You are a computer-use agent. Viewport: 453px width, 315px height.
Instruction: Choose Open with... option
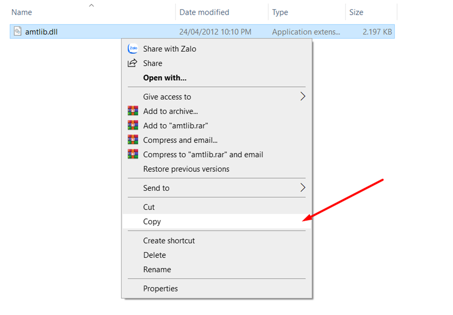click(x=217, y=78)
